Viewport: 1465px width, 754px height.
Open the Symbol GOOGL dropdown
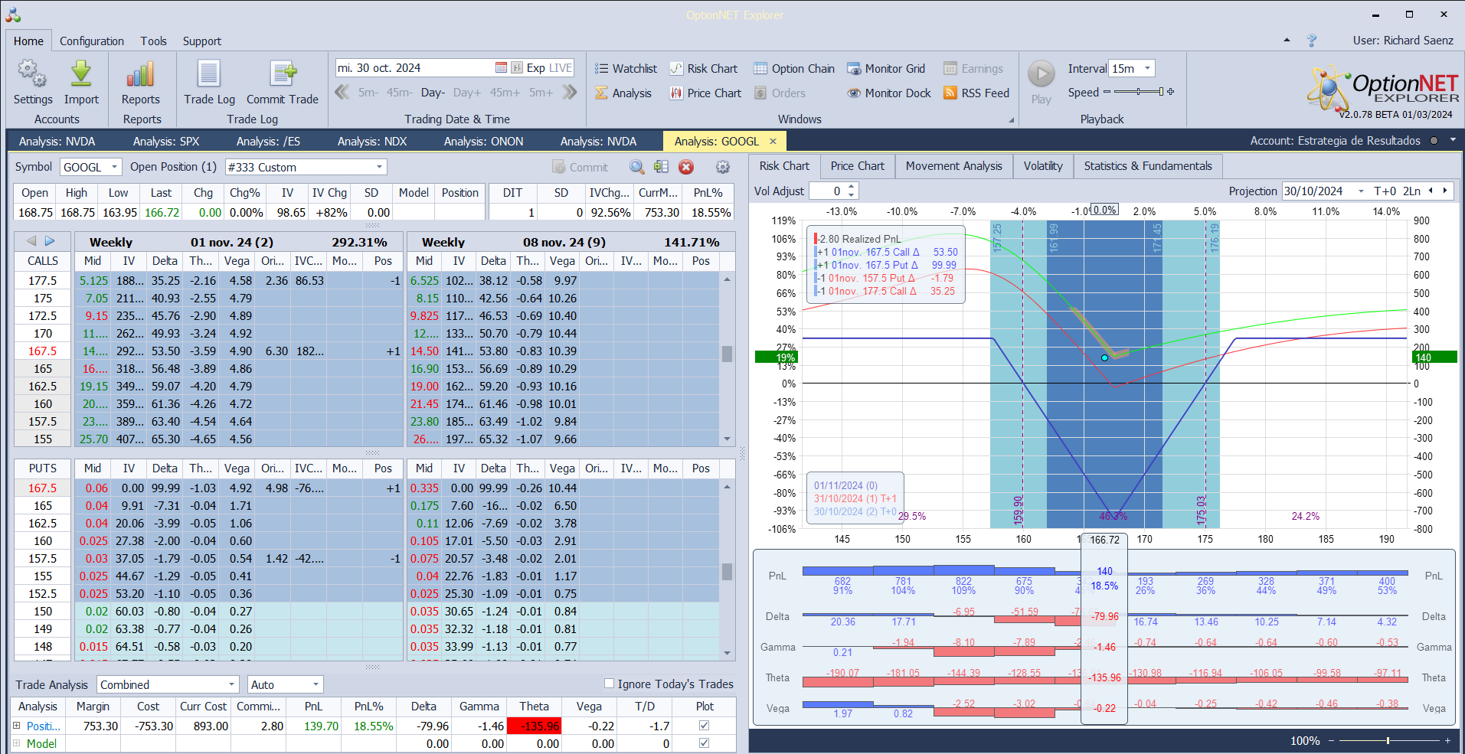(x=114, y=167)
